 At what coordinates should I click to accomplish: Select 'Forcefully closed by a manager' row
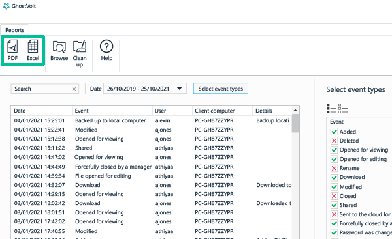152,167
